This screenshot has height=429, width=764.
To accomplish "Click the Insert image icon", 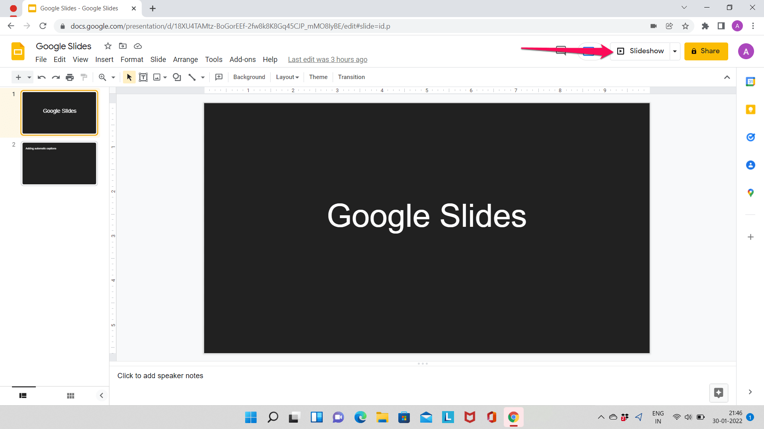I will [x=157, y=77].
